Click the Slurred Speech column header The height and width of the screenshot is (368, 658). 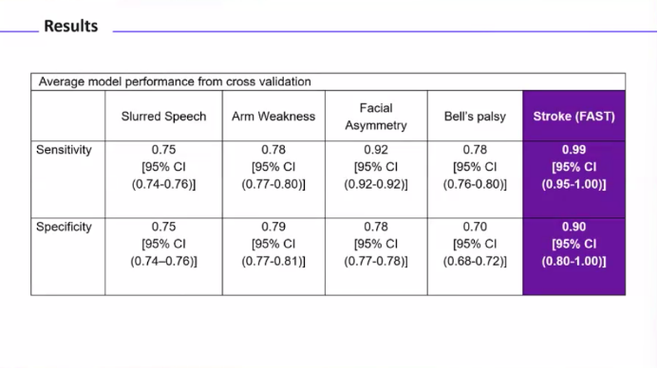[163, 116]
